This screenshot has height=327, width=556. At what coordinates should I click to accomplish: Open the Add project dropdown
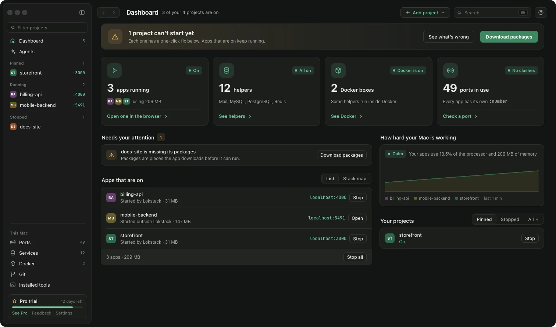coord(425,12)
